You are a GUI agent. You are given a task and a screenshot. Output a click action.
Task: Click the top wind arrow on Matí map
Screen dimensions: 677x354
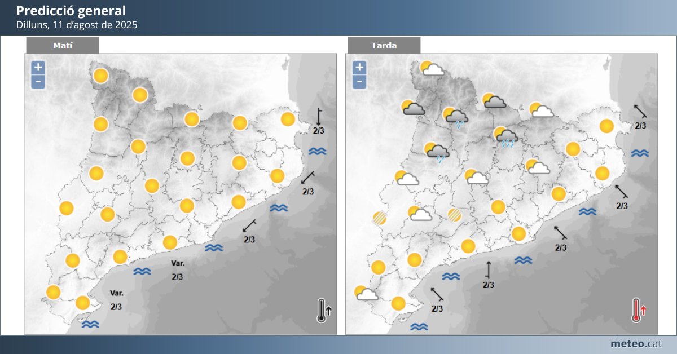point(319,117)
